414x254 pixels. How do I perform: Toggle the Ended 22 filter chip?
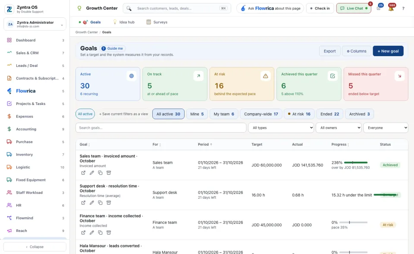pyautogui.click(x=330, y=114)
